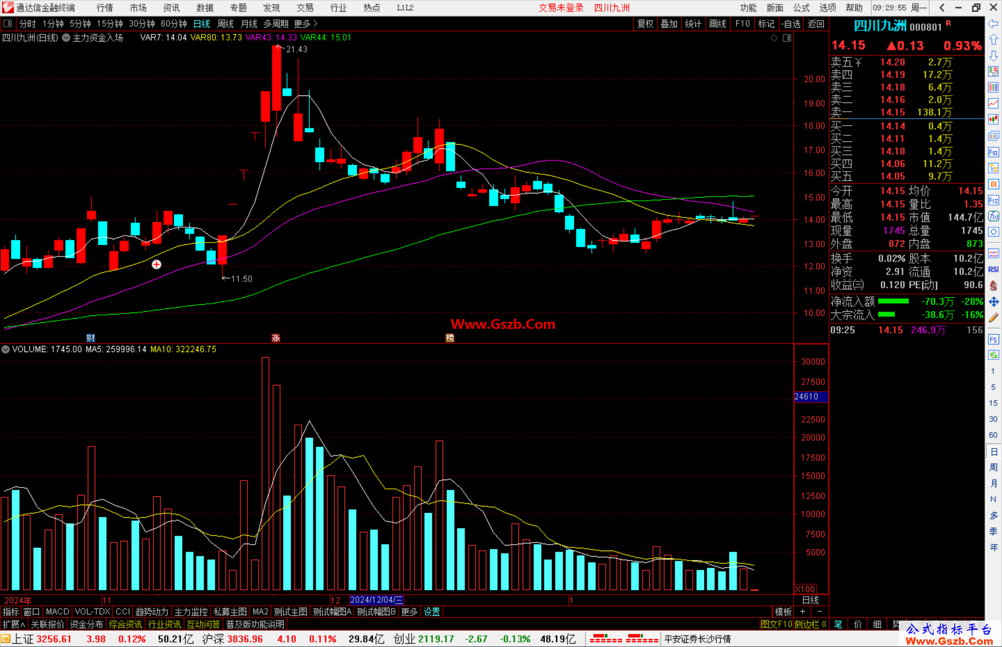
Task: Toggle the panel icon left of 分时
Action: [8, 24]
